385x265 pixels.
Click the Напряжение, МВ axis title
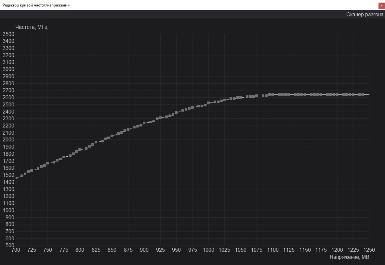click(x=350, y=257)
